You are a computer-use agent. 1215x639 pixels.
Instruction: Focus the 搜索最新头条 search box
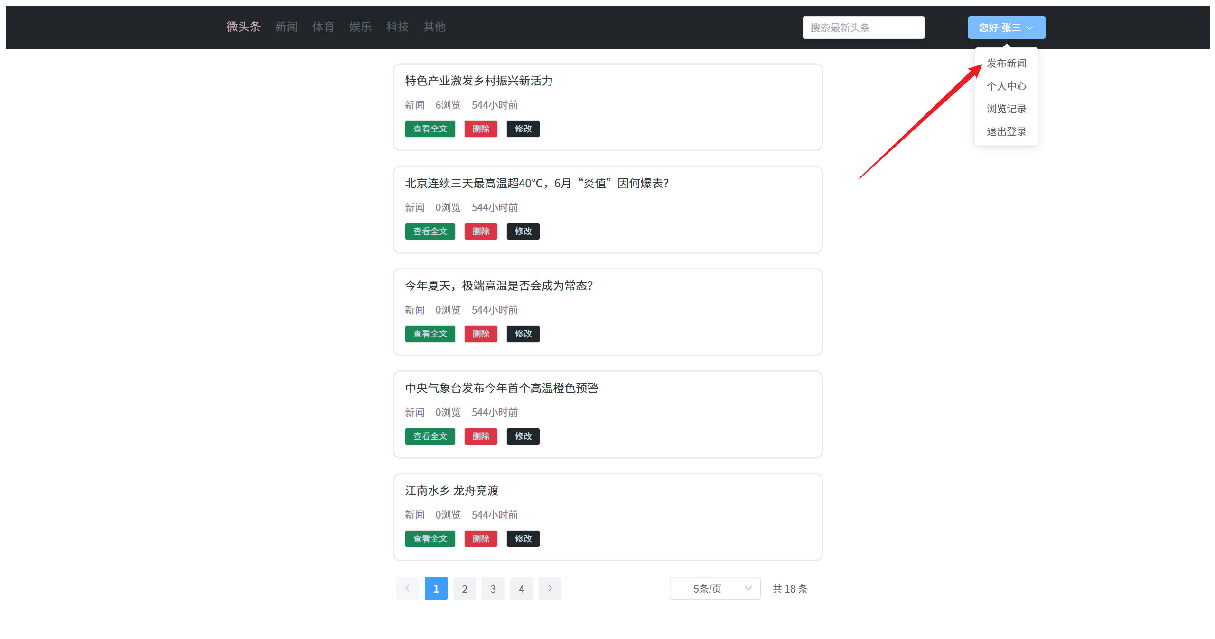863,28
